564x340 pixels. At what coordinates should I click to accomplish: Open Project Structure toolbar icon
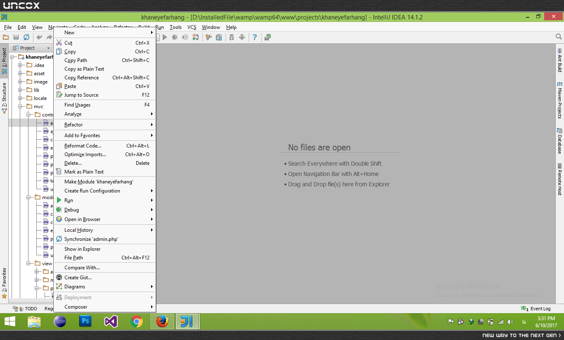tap(219, 37)
